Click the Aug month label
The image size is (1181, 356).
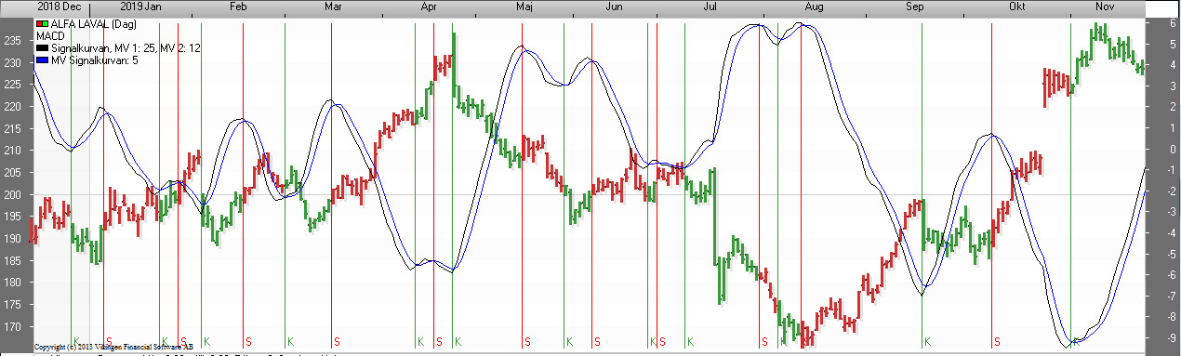[815, 7]
